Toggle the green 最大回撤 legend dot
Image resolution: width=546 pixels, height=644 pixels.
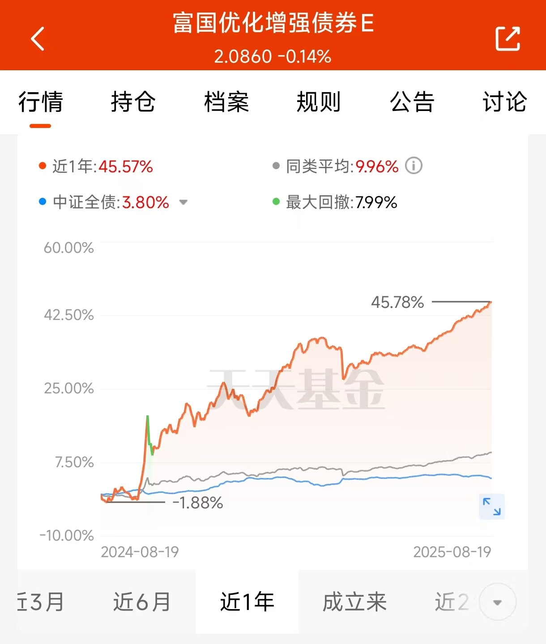(x=276, y=202)
